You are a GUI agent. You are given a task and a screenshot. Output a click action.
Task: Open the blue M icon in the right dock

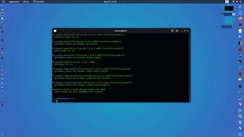click(240, 37)
